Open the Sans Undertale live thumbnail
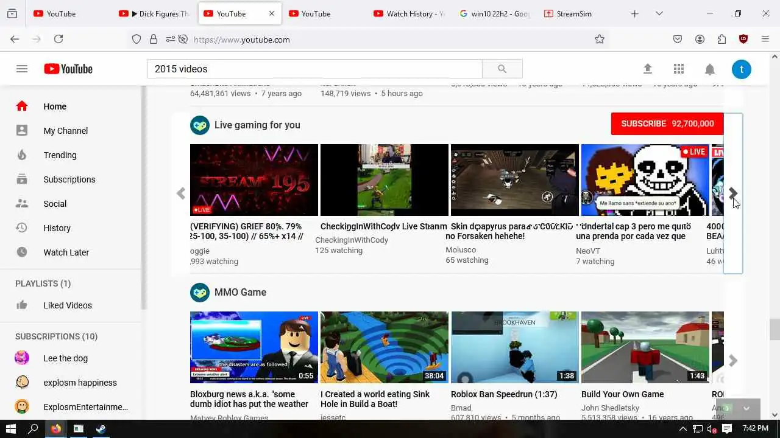Image resolution: width=780 pixels, height=438 pixels. click(645, 180)
